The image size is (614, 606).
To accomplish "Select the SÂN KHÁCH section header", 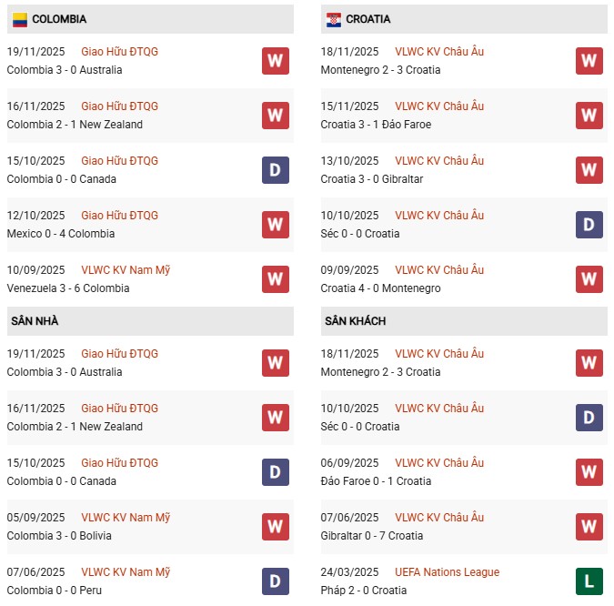I will coord(355,321).
